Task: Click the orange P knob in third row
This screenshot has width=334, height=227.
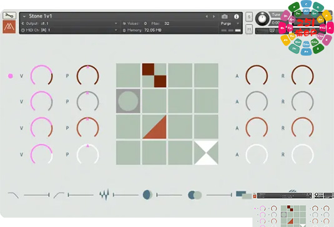Action: coord(88,128)
